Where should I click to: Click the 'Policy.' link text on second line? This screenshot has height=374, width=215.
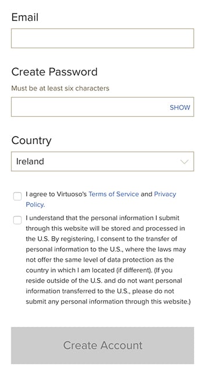tap(35, 204)
